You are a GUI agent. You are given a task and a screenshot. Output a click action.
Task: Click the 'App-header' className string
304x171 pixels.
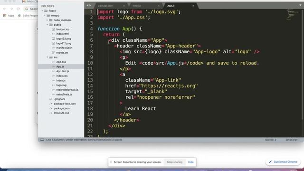pyautogui.click(x=181, y=46)
